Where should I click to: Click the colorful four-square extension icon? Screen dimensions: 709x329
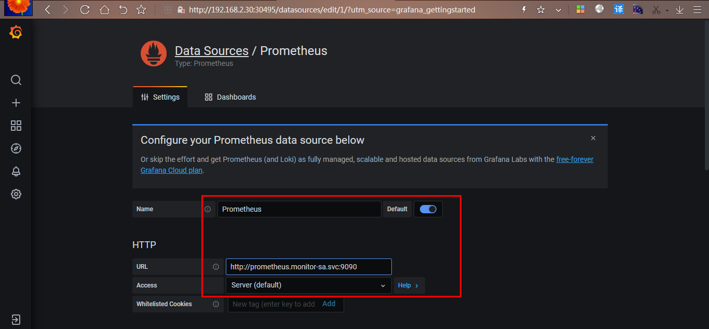point(580,9)
